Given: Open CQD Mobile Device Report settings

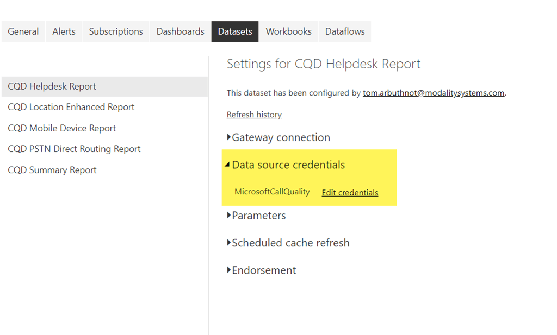Looking at the screenshot, I should tap(62, 128).
